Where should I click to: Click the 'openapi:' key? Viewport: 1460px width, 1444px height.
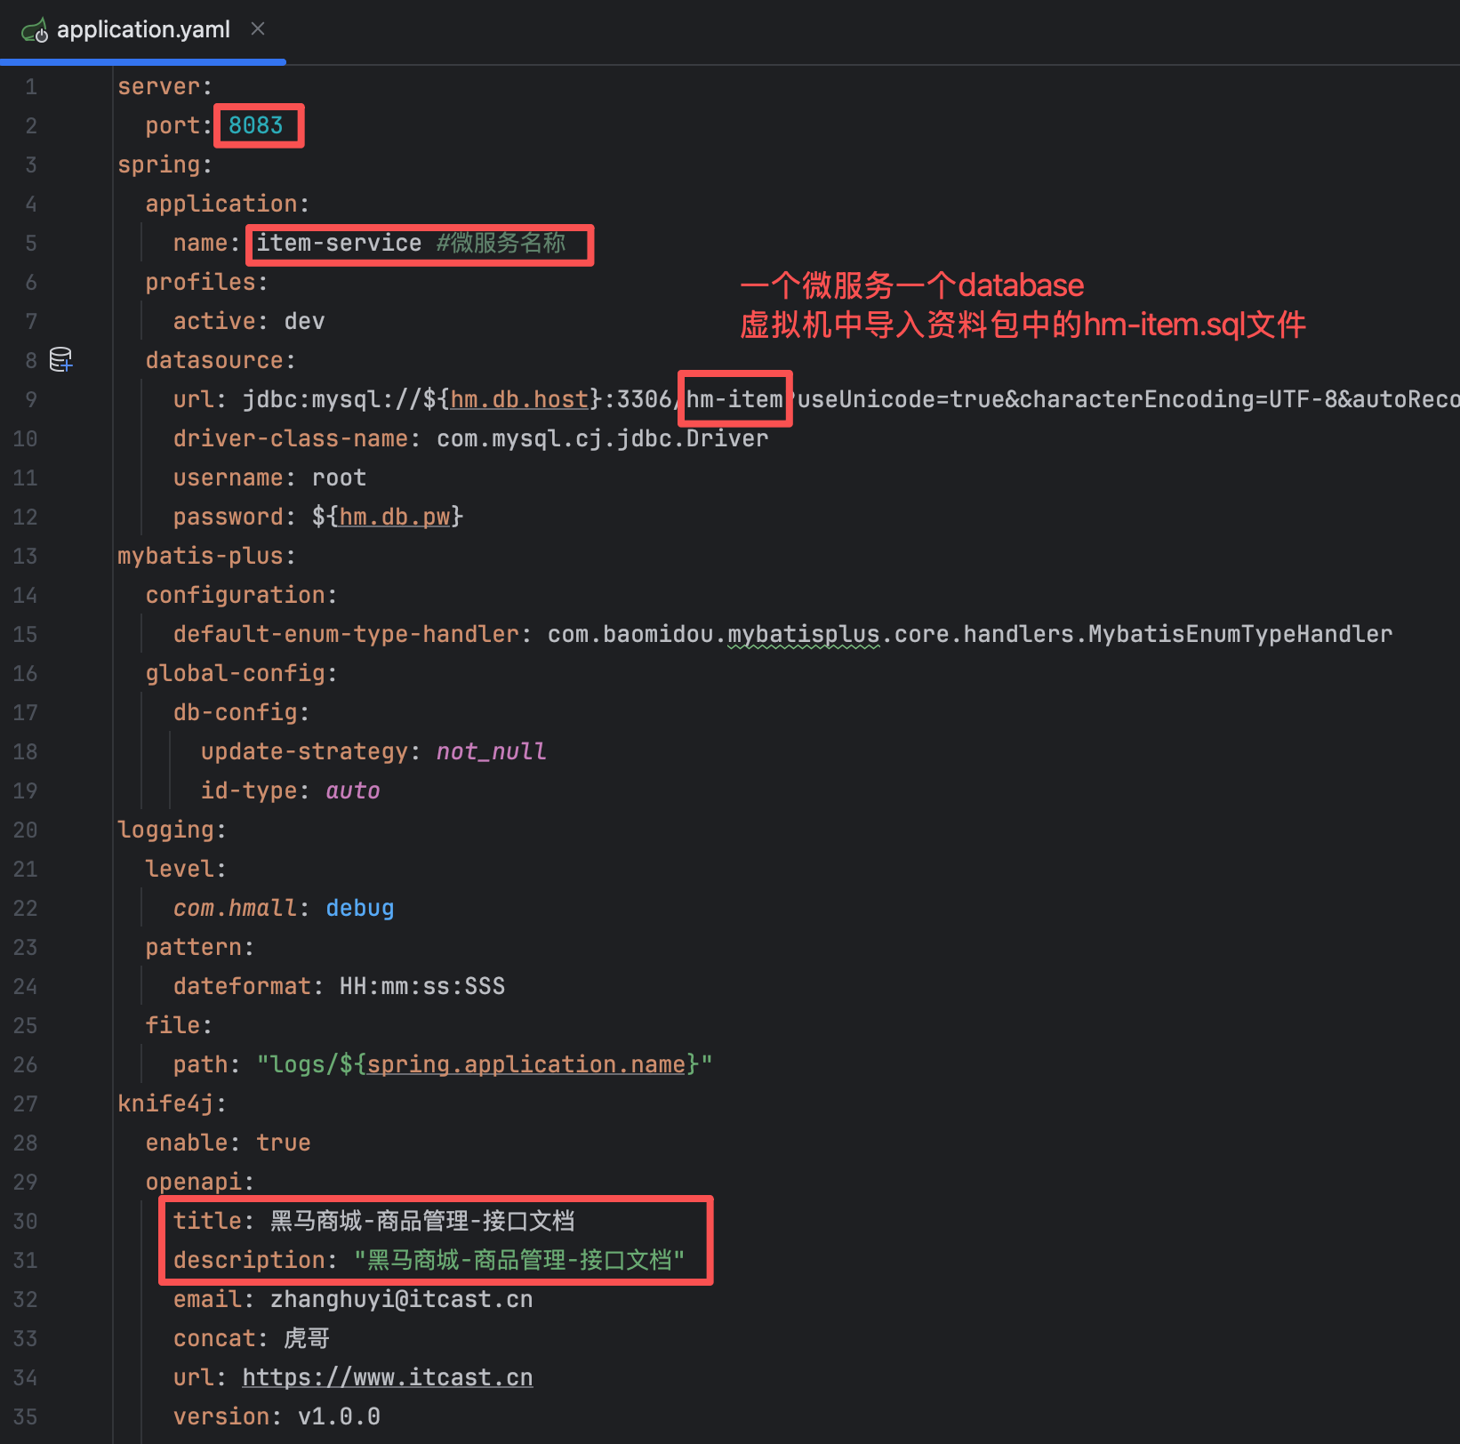[200, 1182]
